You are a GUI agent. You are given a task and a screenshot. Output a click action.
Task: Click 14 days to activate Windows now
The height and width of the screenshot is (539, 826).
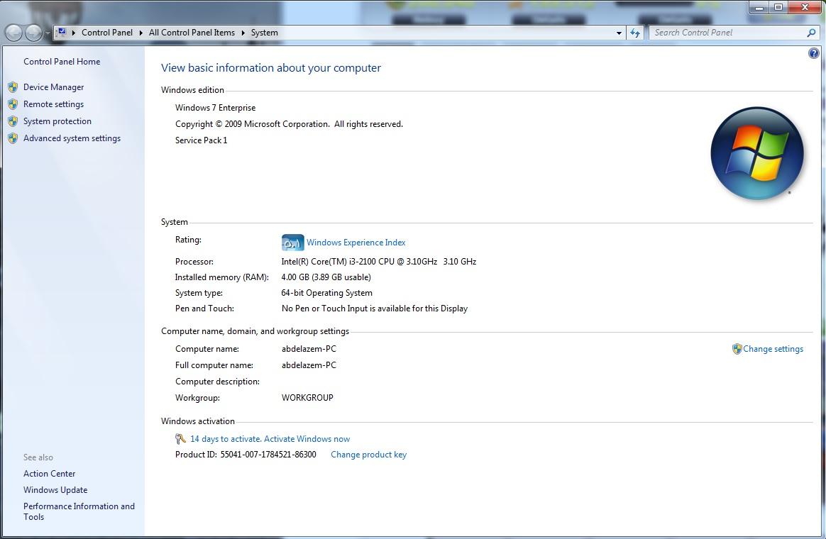pyautogui.click(x=270, y=439)
